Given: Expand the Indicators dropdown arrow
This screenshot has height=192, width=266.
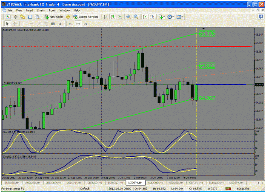Looking at the screenshot, I should click(x=164, y=17).
